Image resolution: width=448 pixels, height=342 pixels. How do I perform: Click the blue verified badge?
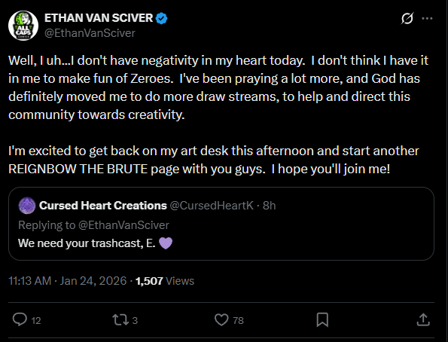161,18
